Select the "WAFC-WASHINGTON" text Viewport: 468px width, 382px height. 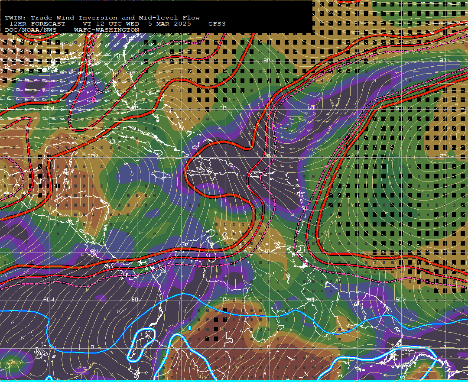point(107,30)
